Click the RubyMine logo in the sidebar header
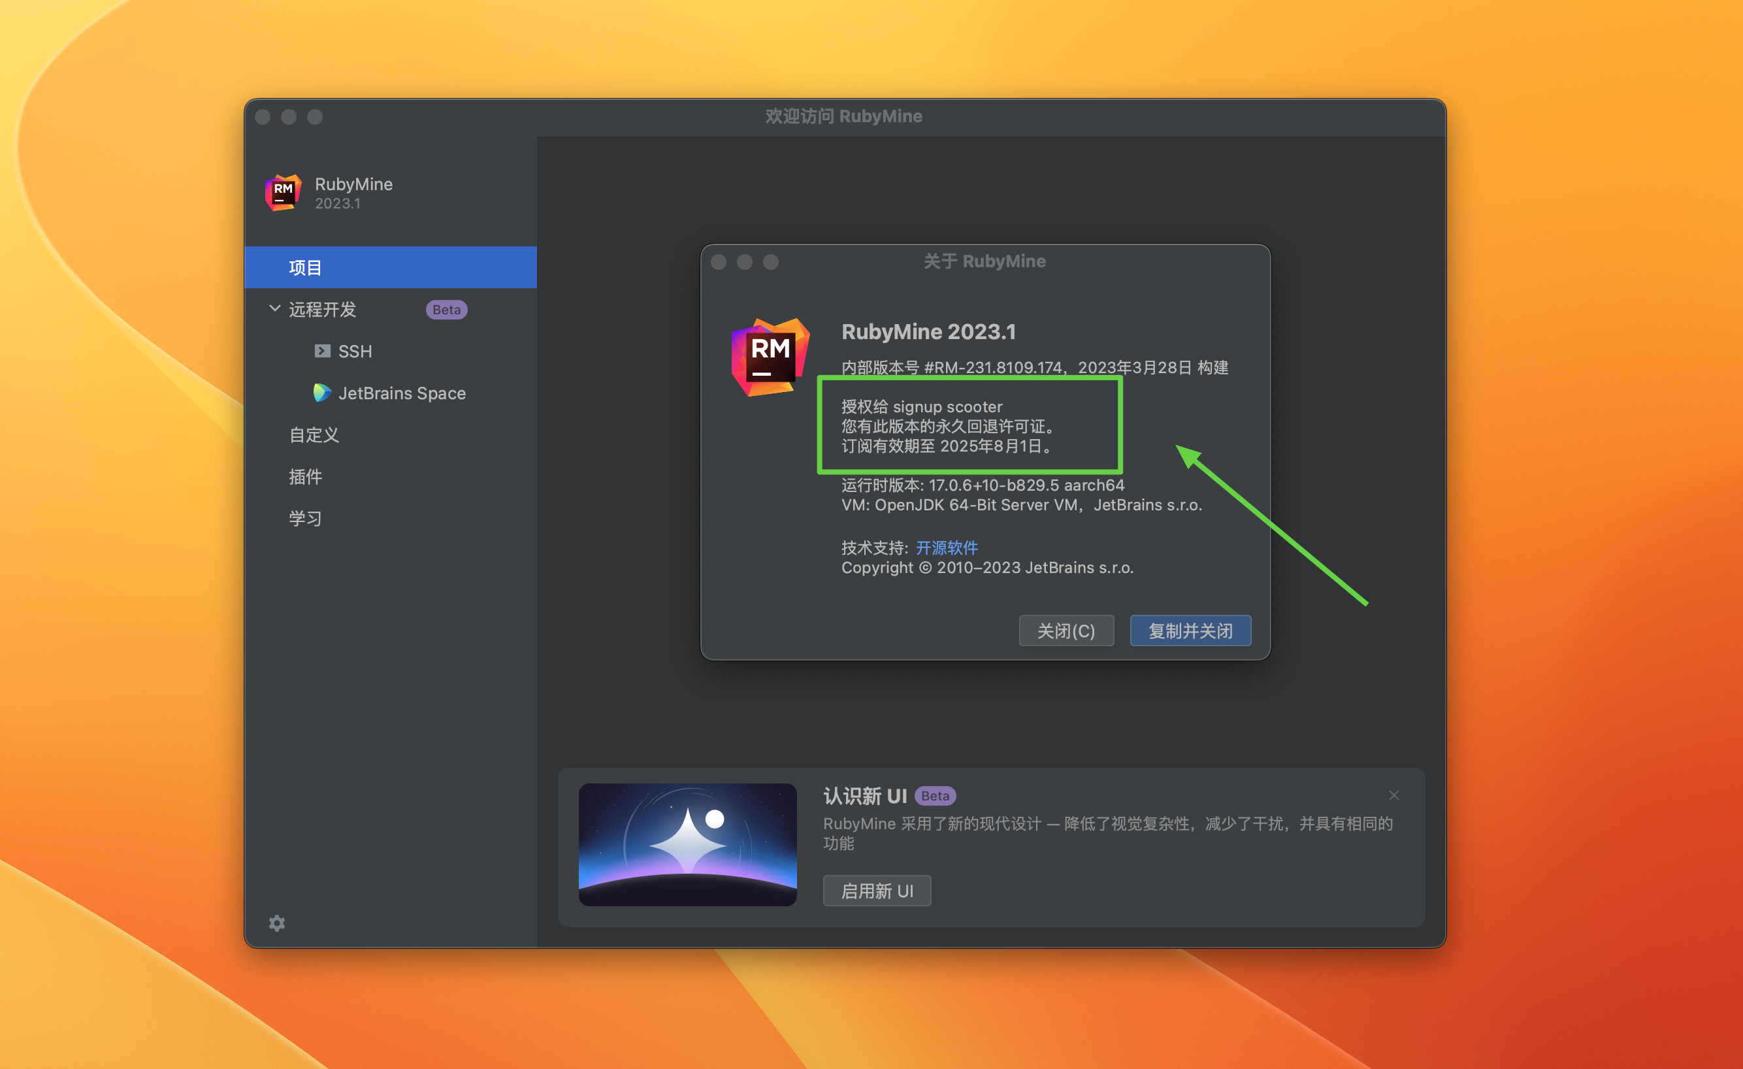 pos(283,193)
